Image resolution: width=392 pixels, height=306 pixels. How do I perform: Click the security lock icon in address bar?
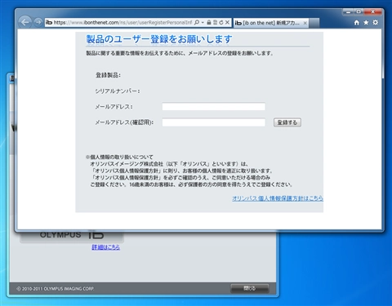(x=209, y=23)
